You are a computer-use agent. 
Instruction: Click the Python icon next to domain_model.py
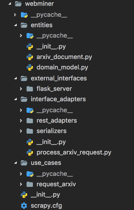coord(30,67)
